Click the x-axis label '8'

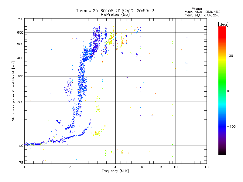point(161,167)
